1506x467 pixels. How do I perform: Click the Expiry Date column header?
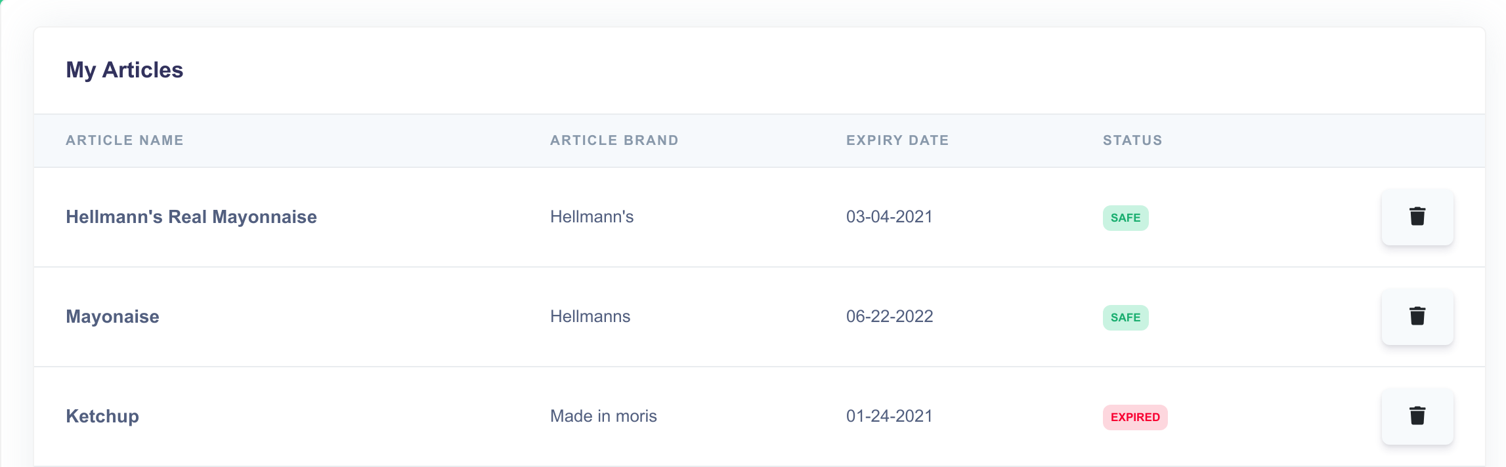(897, 140)
